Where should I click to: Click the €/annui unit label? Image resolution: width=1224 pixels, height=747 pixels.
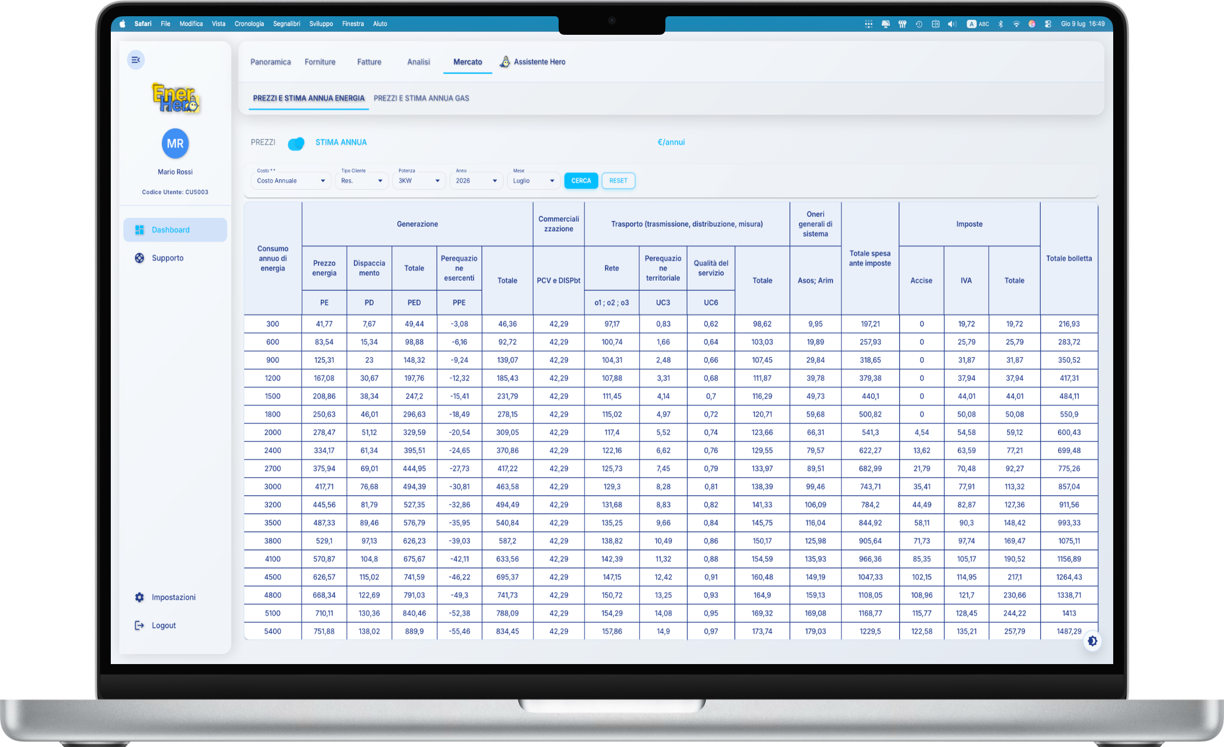(x=671, y=142)
